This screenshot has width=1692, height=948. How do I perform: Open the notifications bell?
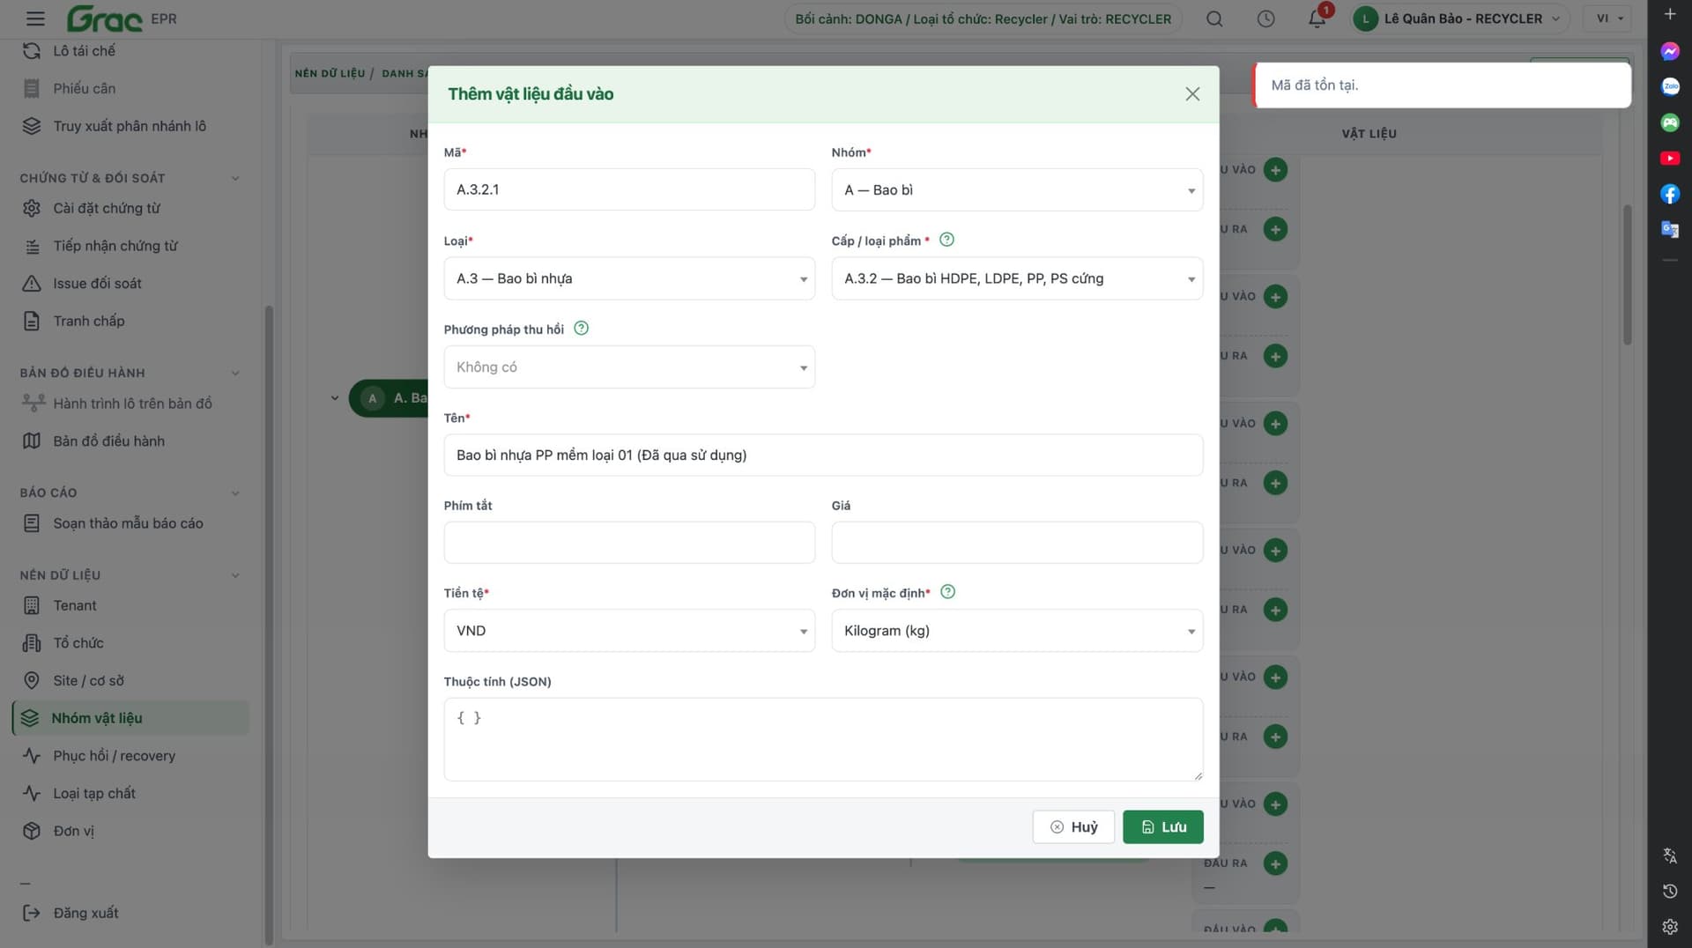(x=1317, y=19)
